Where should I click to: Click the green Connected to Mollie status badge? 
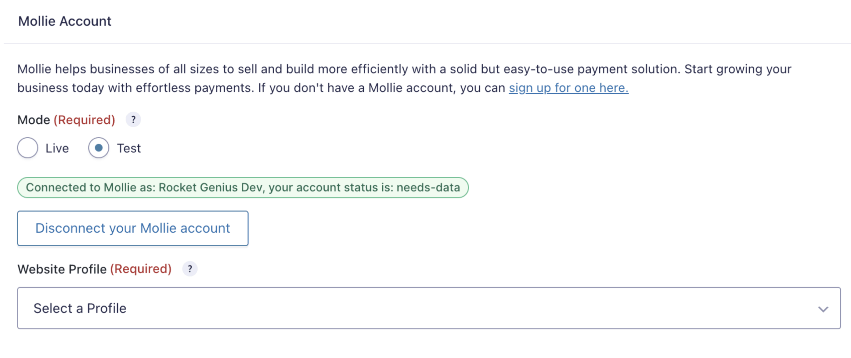[x=243, y=187]
